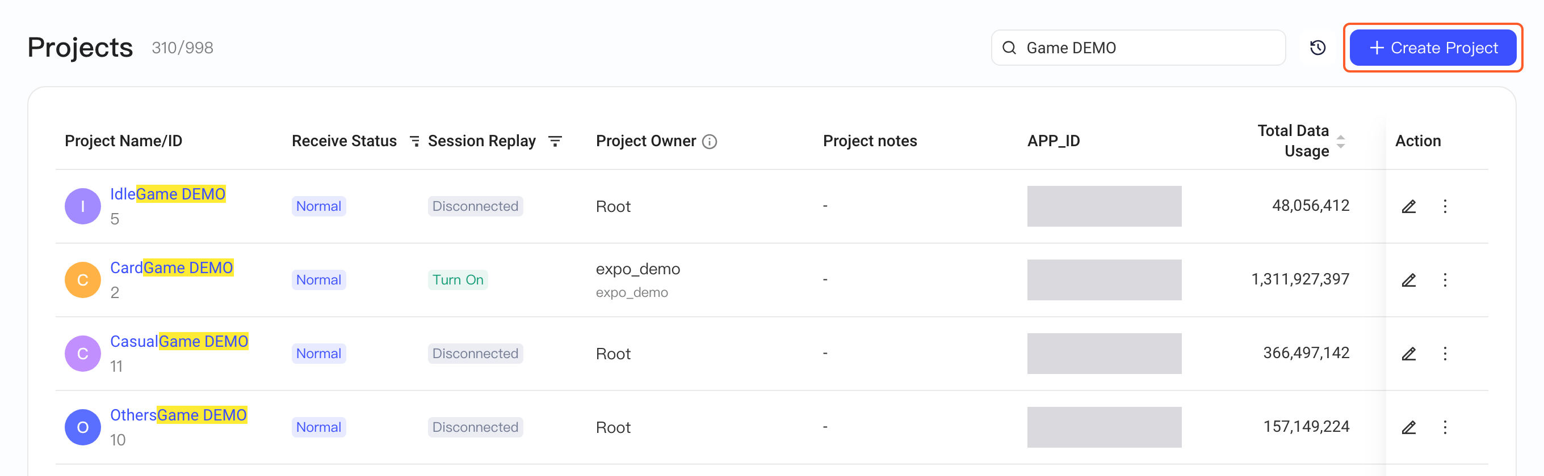Image resolution: width=1544 pixels, height=476 pixels.
Task: Open the CasualGame DEMO project link
Action: pos(179,341)
